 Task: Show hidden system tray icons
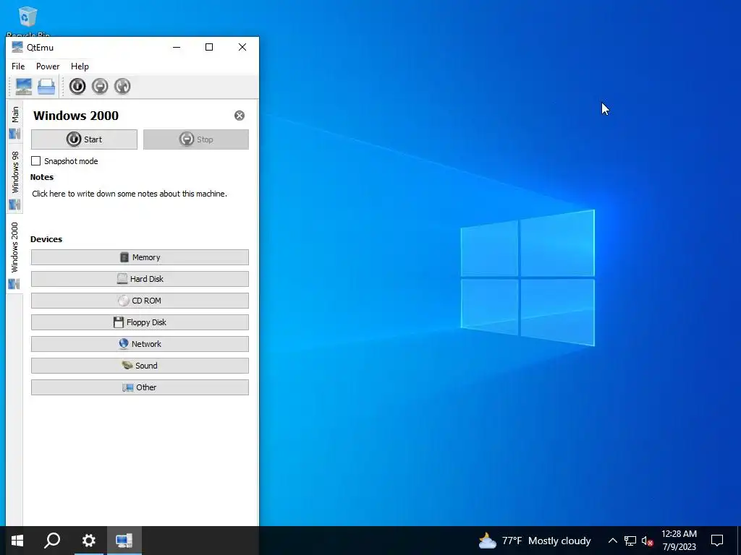click(612, 541)
